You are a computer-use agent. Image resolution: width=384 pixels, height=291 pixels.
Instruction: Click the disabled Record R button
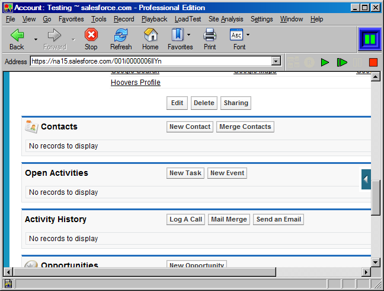309,62
